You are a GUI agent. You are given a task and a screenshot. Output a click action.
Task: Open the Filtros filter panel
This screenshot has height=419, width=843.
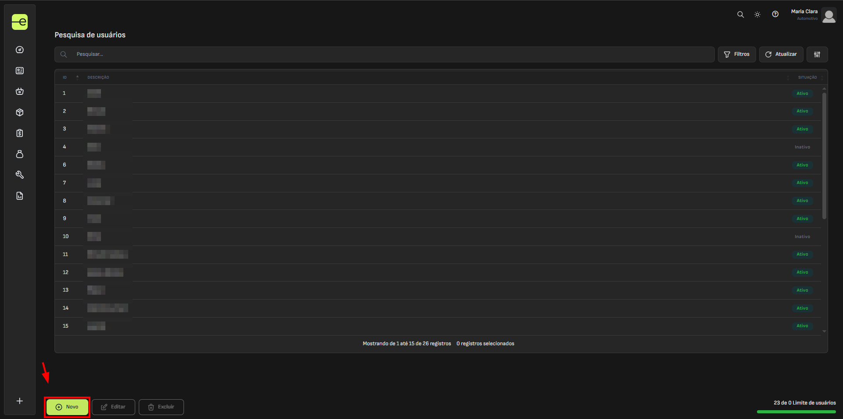pos(737,54)
